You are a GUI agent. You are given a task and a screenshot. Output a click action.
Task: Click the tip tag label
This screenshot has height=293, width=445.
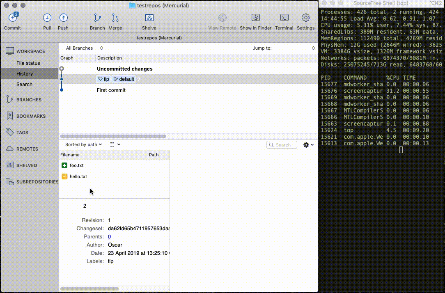(x=103, y=79)
